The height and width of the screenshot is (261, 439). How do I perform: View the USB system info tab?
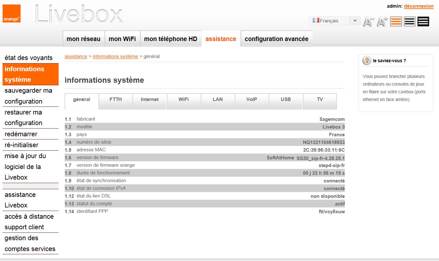pos(286,101)
